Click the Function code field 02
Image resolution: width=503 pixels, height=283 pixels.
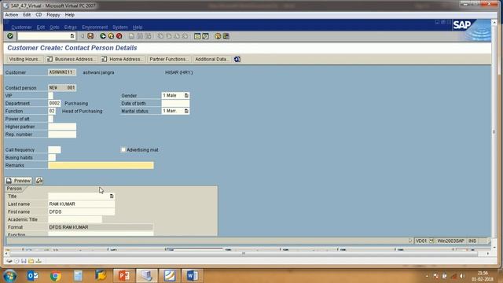(x=52, y=111)
